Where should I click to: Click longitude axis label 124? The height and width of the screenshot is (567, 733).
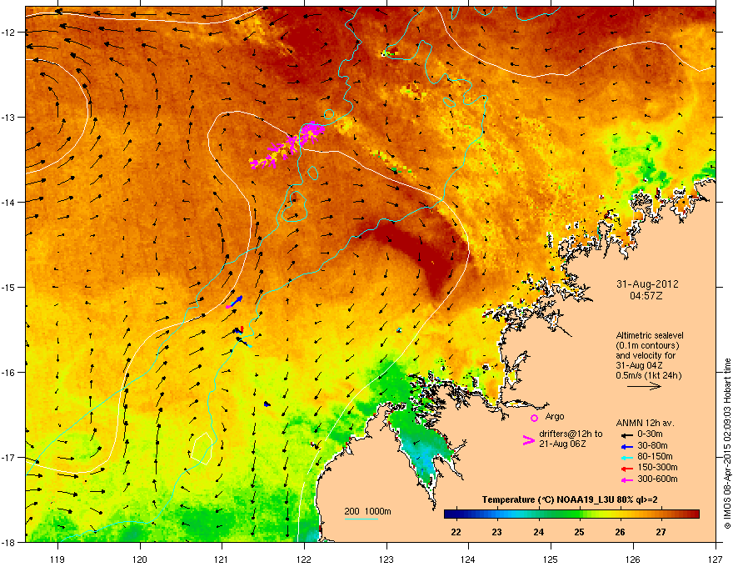(468, 559)
